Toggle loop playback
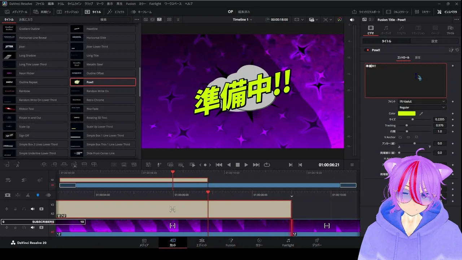 point(267,165)
